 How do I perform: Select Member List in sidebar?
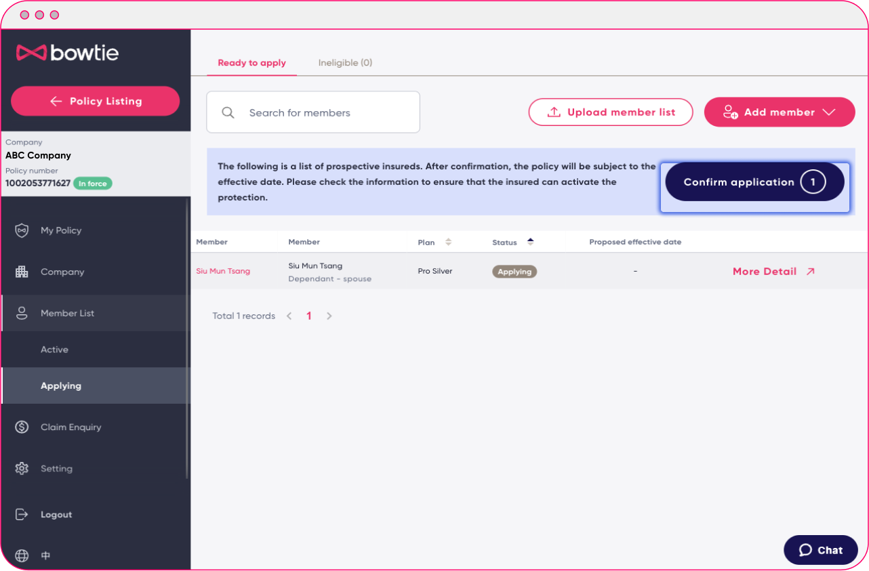(95, 313)
